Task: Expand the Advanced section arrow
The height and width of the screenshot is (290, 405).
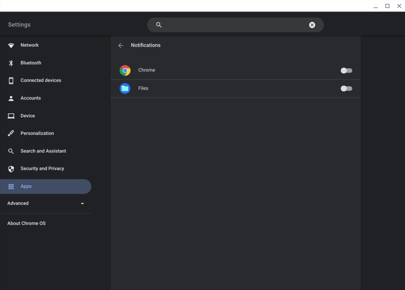Action: coord(82,203)
